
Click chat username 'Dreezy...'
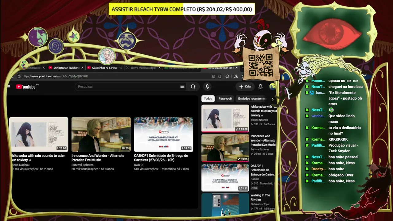point(319,169)
